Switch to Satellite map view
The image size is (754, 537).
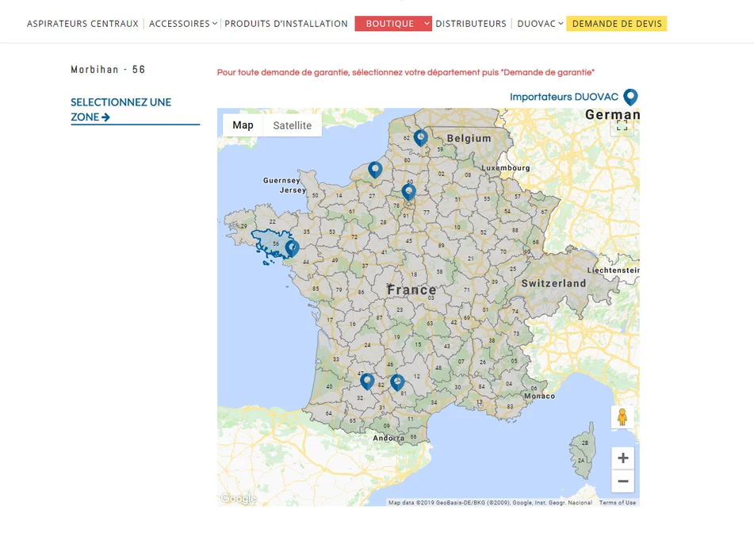coord(292,125)
